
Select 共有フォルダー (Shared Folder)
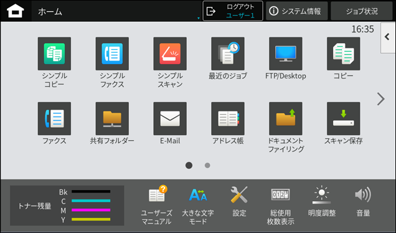tap(112, 118)
